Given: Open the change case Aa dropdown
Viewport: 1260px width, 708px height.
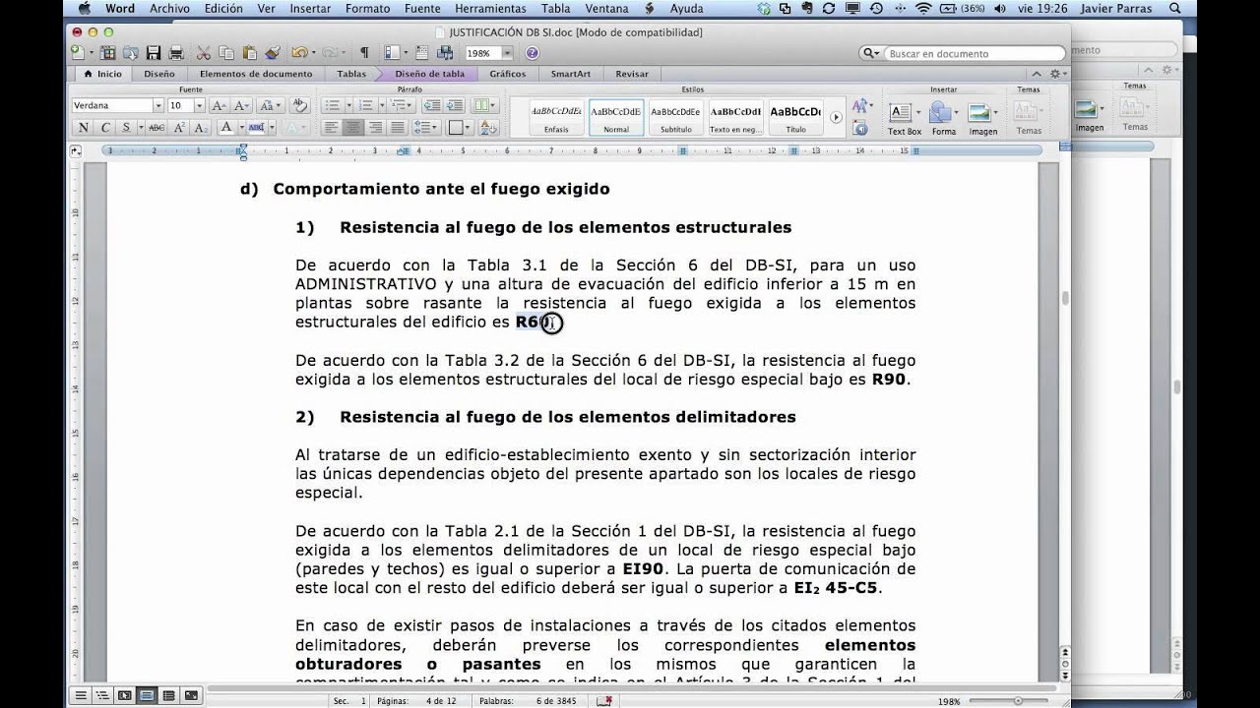Looking at the screenshot, I should click(269, 105).
